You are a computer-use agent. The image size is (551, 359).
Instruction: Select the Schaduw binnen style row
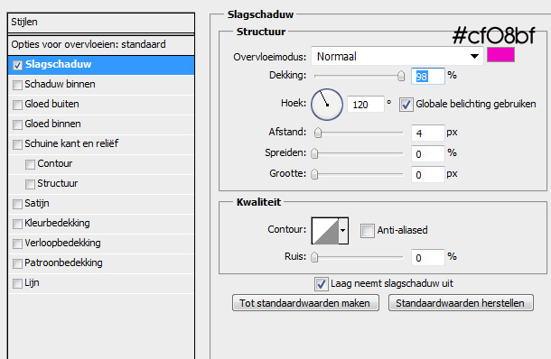click(x=101, y=85)
